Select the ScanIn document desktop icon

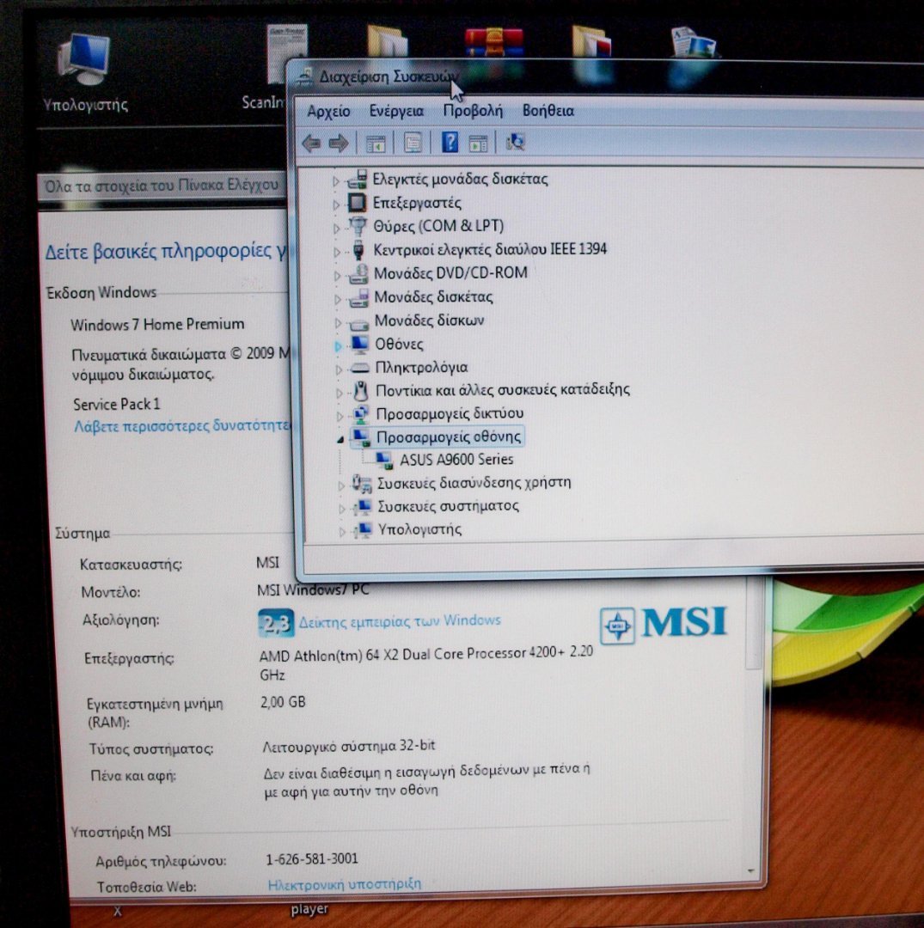273,66
